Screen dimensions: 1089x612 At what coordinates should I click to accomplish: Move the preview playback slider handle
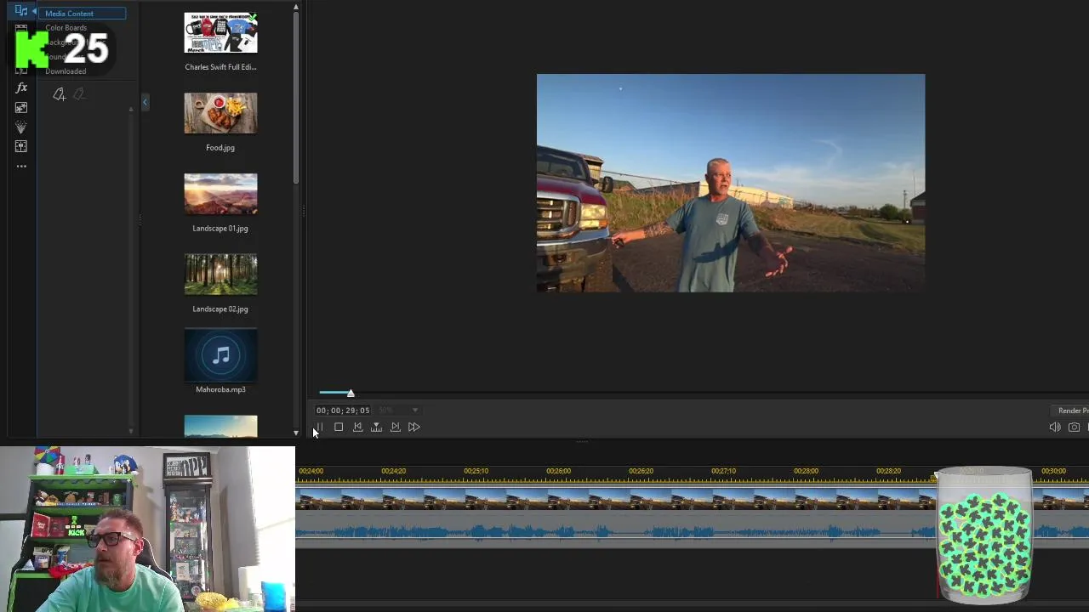click(x=351, y=392)
